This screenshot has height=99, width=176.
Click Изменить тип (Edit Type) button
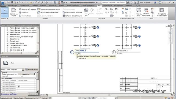(32, 69)
